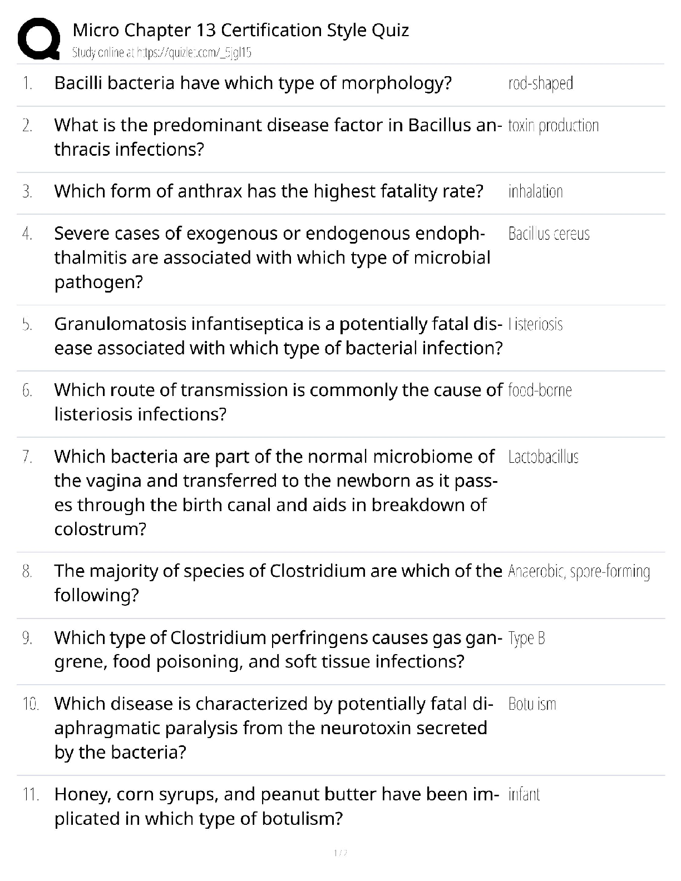Viewport: 681px width, 881px height.
Task: Select the answer 'Anaerobic, spore-forming'
Action: coord(579,572)
